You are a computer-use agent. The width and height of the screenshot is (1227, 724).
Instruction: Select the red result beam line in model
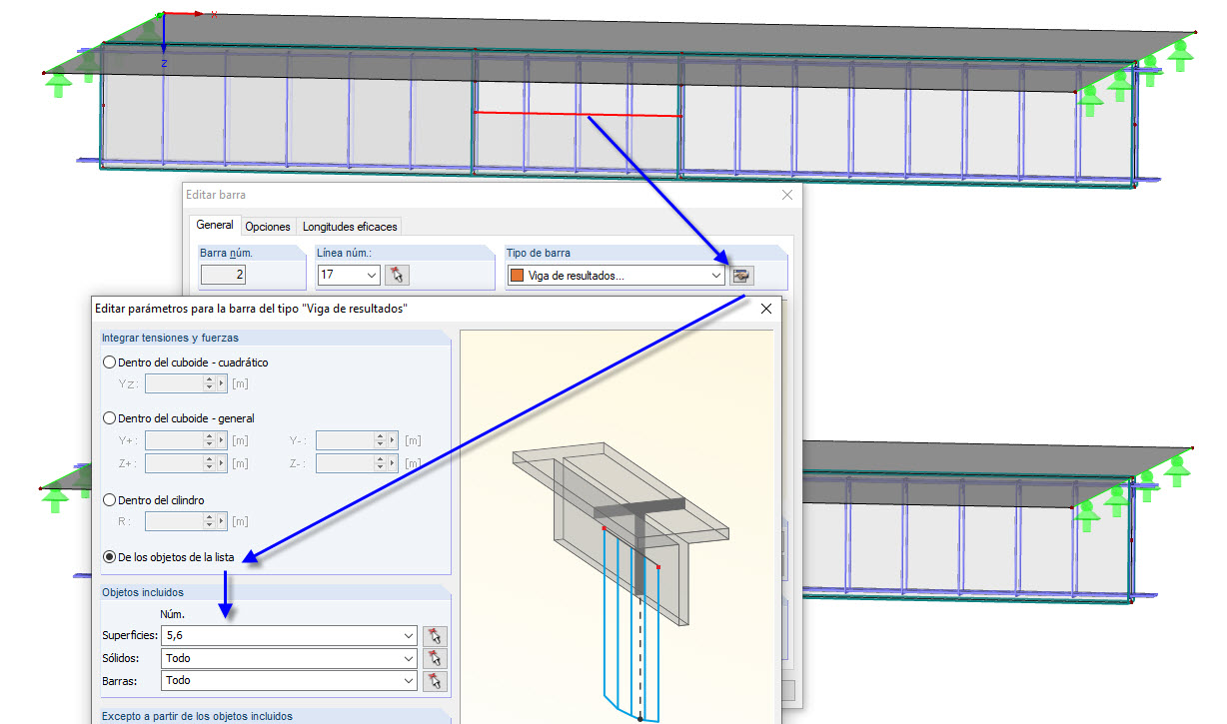coord(578,115)
